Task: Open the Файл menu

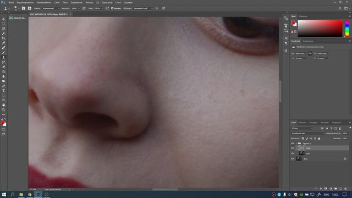Action: tap(11, 2)
